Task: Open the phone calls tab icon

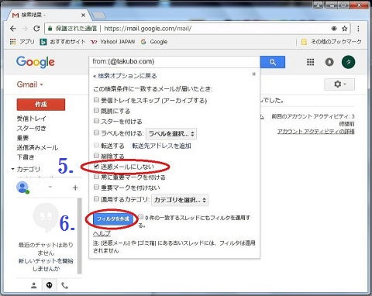Action: click(64, 285)
